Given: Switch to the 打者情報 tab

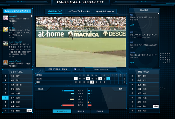Looking at the screenshot, I should click(x=100, y=111).
